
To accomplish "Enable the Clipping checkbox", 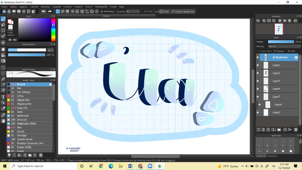I will coord(275,51).
